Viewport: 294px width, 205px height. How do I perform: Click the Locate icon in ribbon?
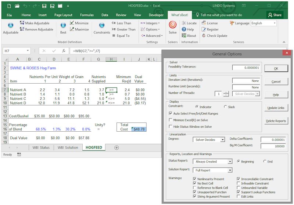click(x=184, y=23)
